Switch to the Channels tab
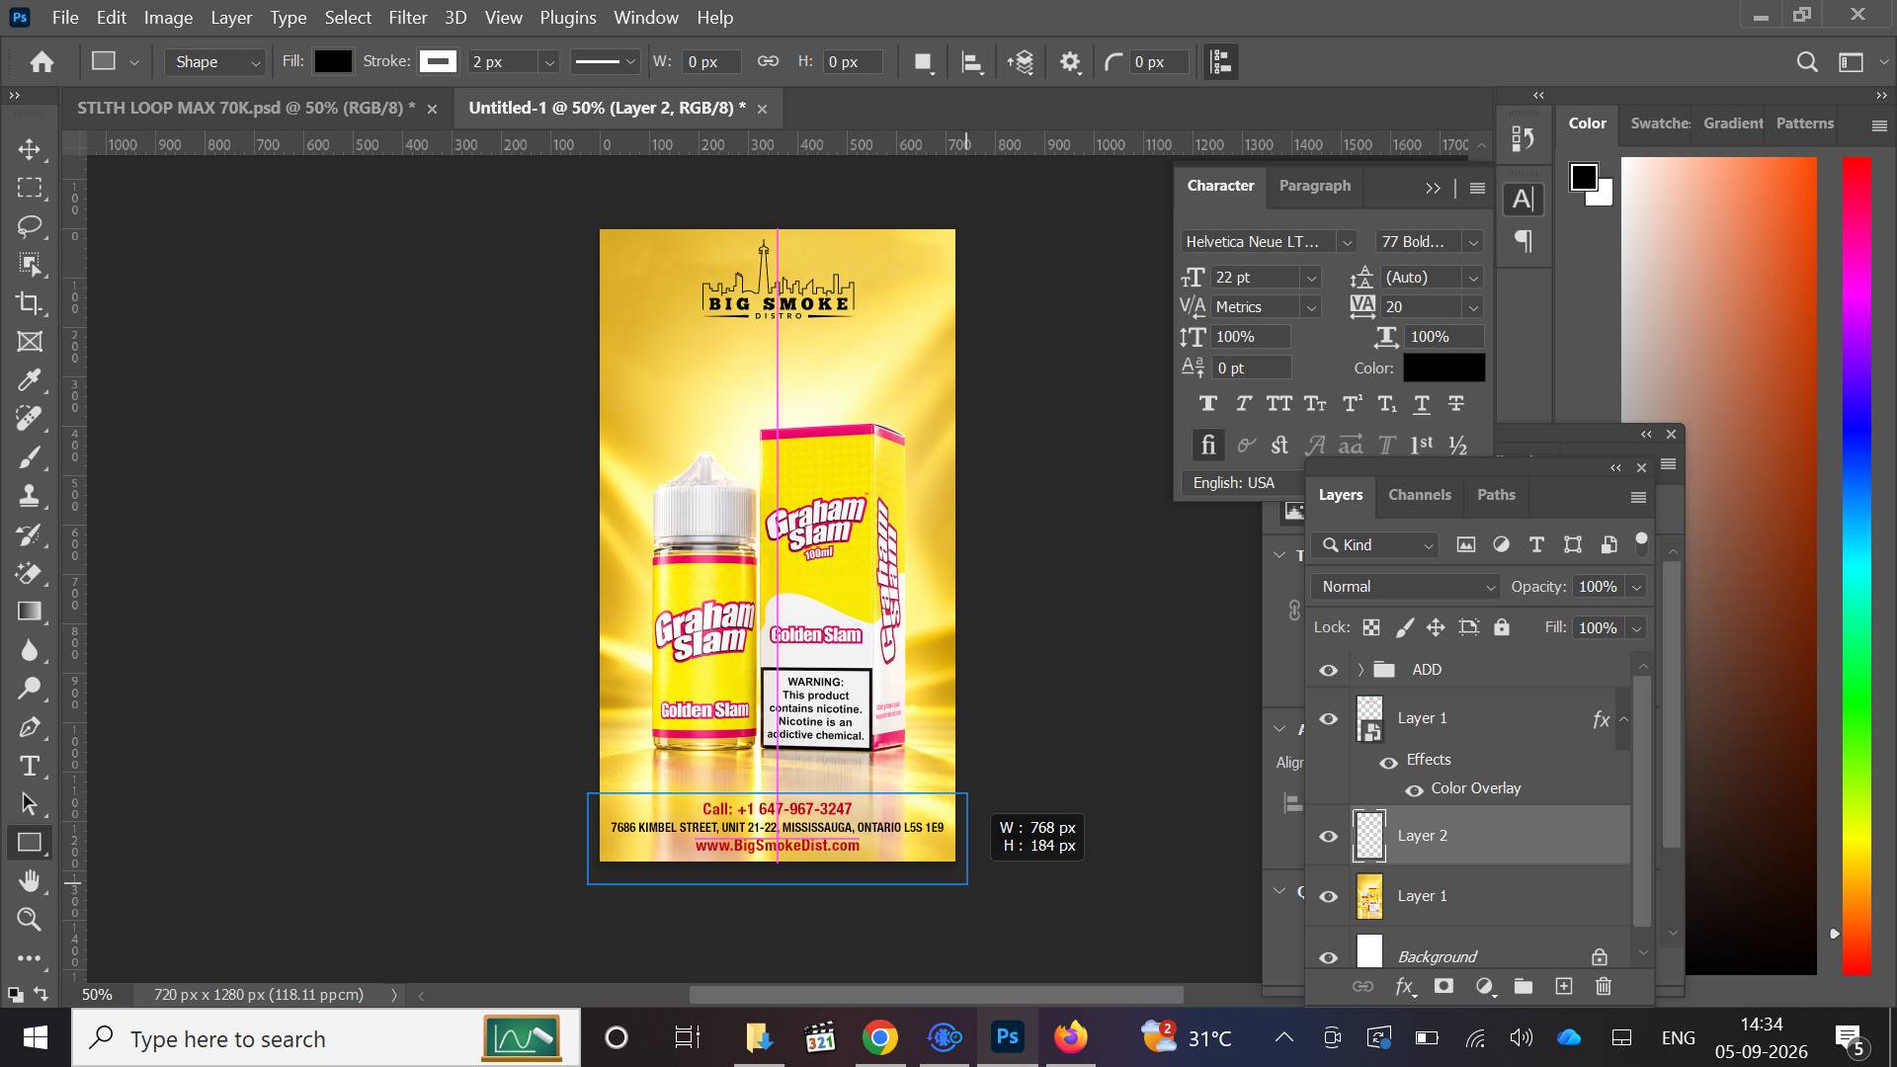Viewport: 1897px width, 1067px height. [1419, 495]
